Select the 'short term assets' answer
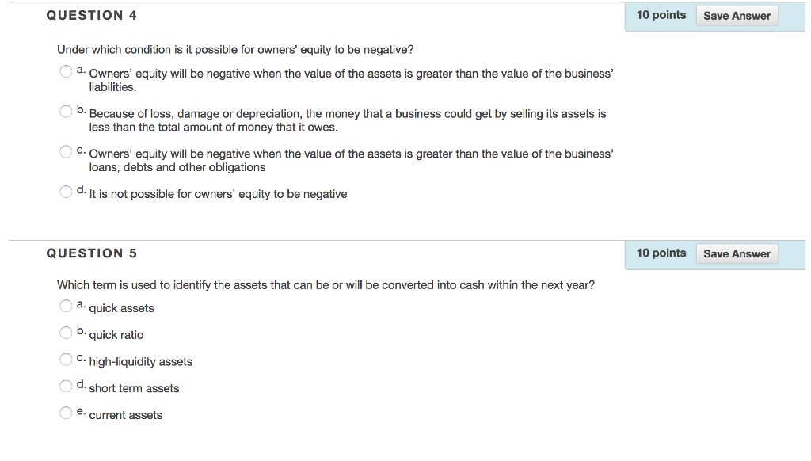 pyautogui.click(x=66, y=386)
